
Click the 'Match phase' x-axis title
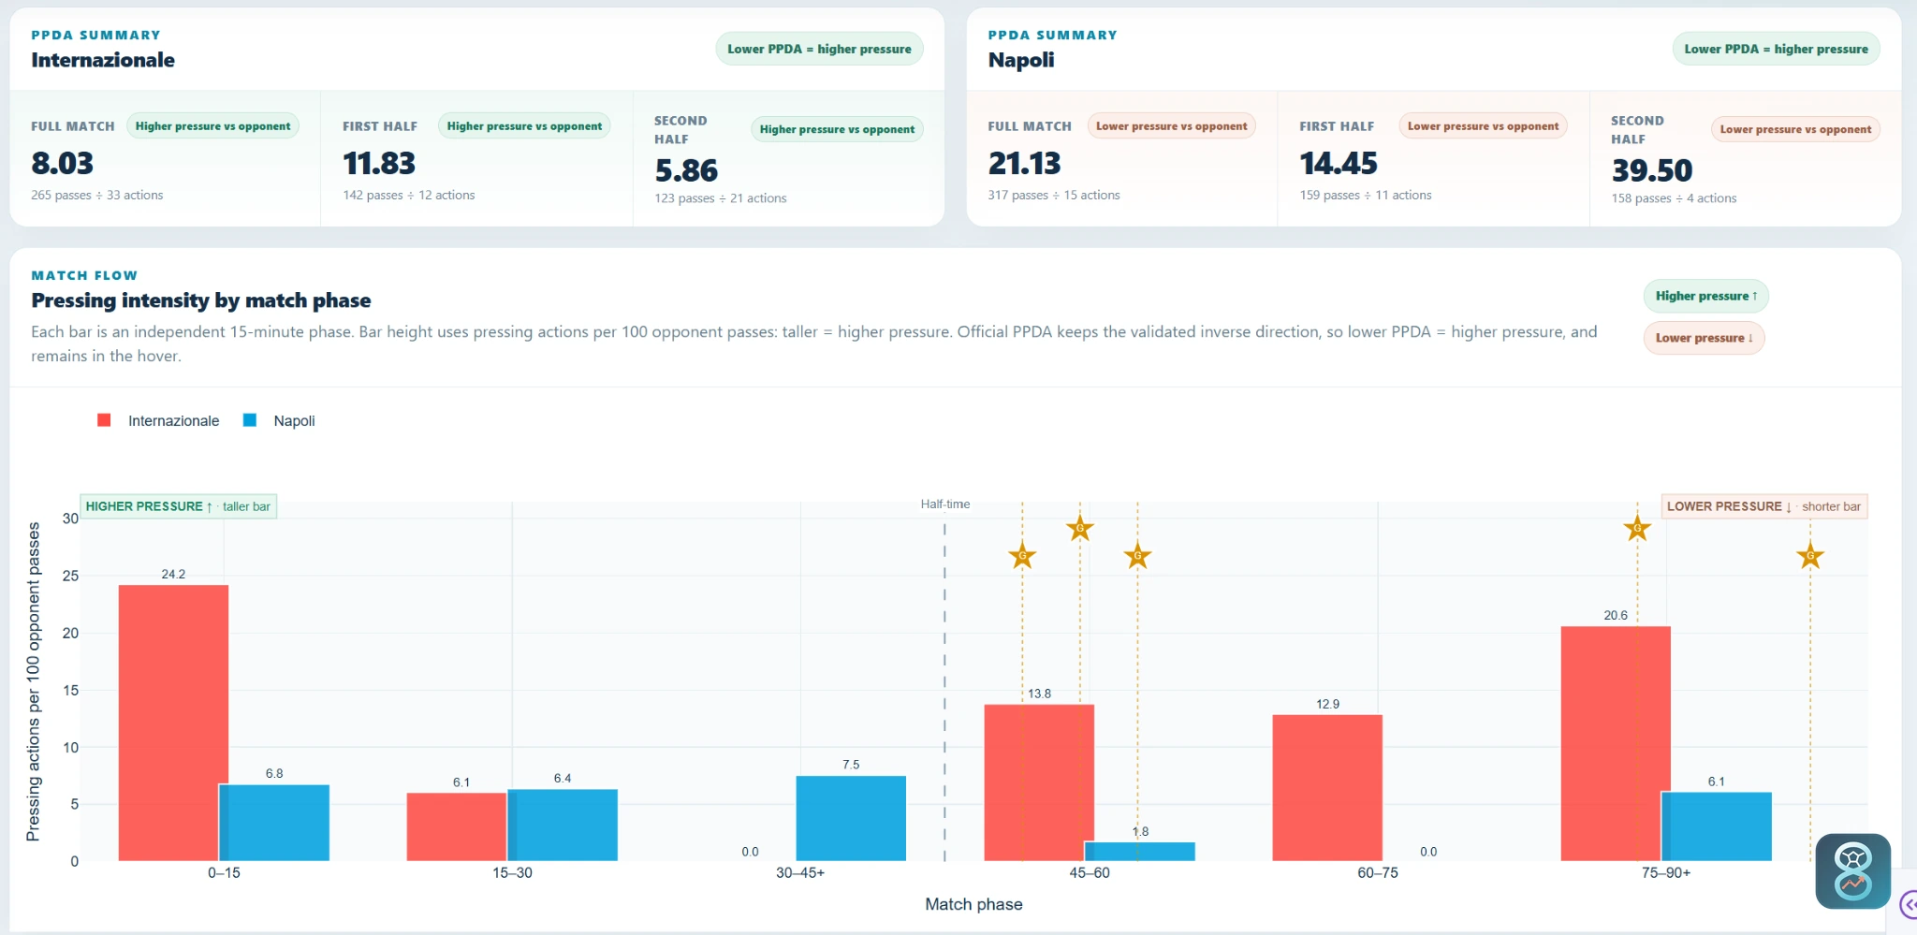(973, 904)
